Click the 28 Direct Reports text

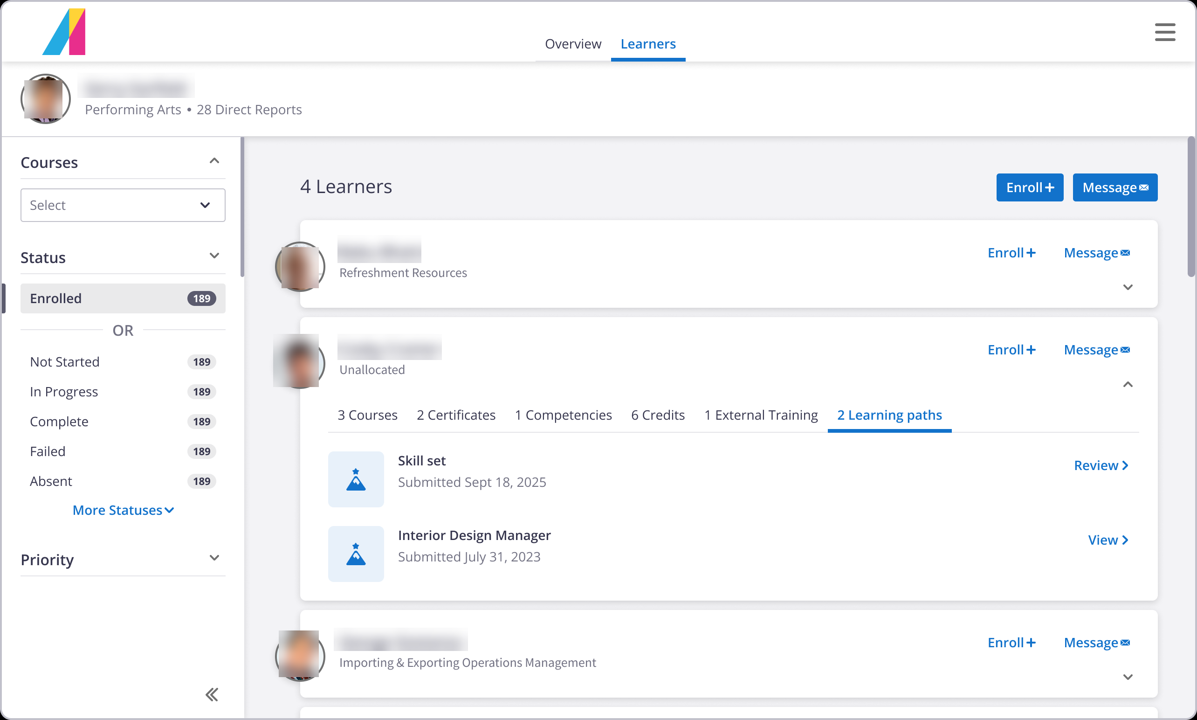tap(249, 110)
